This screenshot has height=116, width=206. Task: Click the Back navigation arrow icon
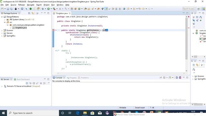[143, 9]
